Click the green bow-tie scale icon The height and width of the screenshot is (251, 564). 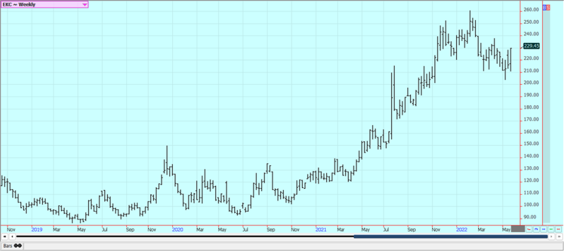551,228
